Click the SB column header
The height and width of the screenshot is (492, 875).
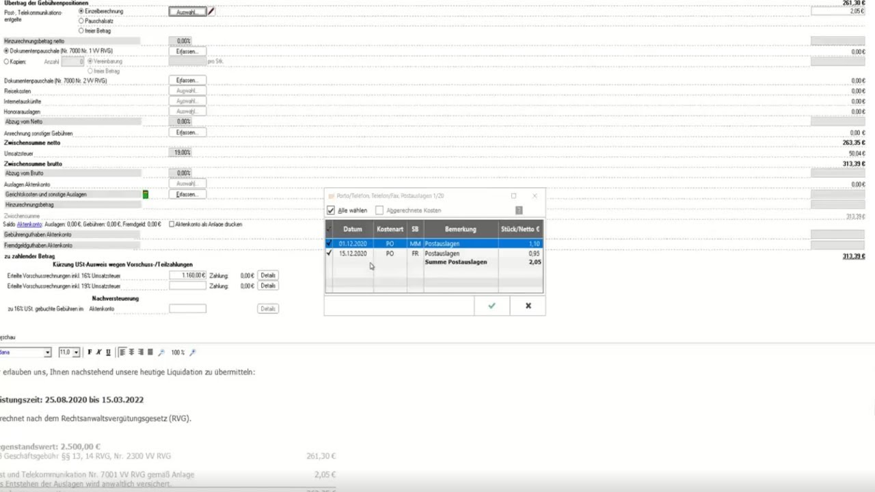point(415,229)
